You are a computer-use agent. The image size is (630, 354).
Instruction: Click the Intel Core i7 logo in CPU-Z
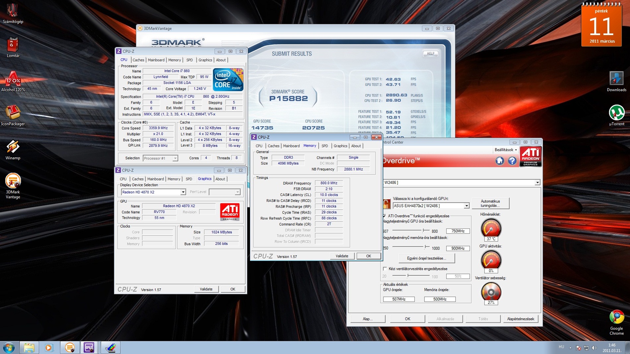(228, 79)
